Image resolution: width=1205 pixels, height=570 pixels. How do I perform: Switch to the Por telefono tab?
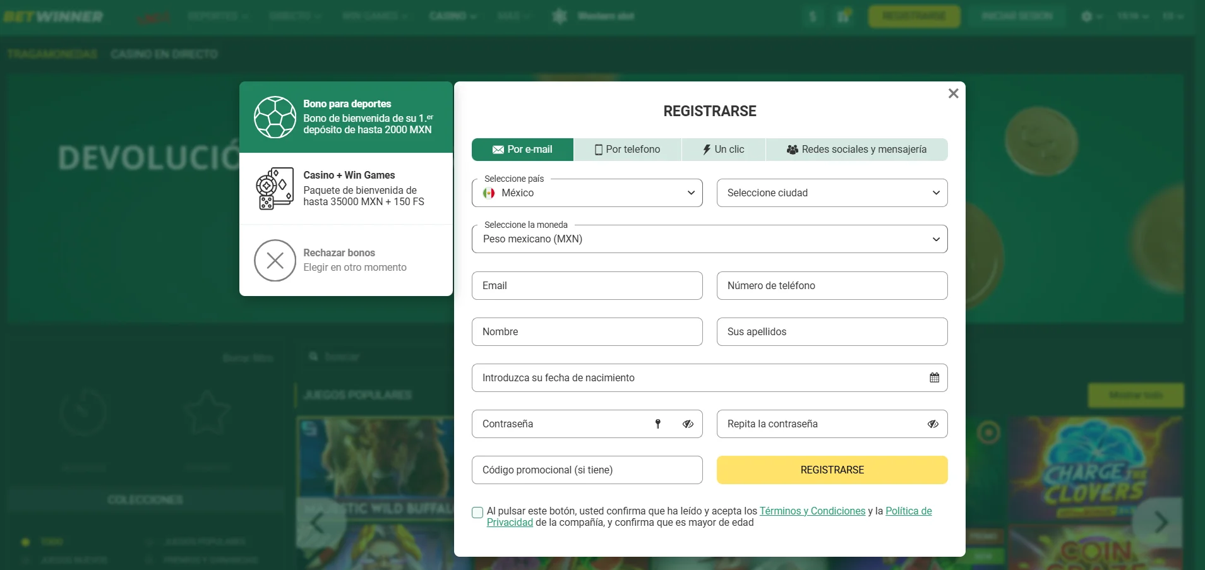[x=627, y=150]
